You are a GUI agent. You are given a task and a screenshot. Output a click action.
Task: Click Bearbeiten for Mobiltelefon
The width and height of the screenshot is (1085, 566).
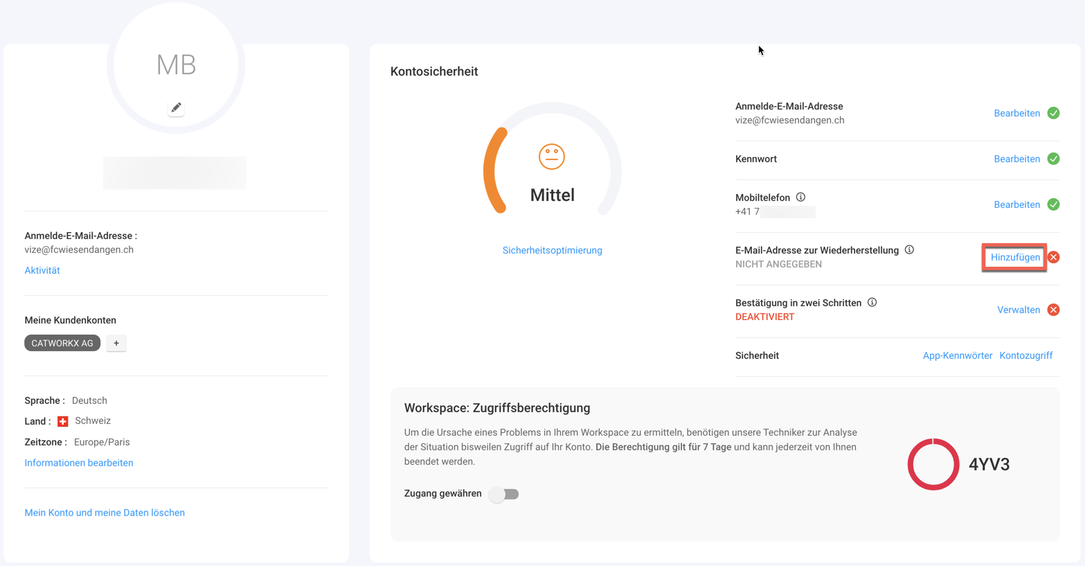[x=1016, y=205]
